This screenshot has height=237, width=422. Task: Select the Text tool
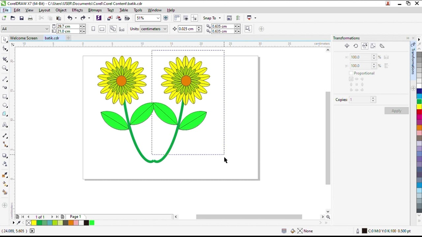5,125
